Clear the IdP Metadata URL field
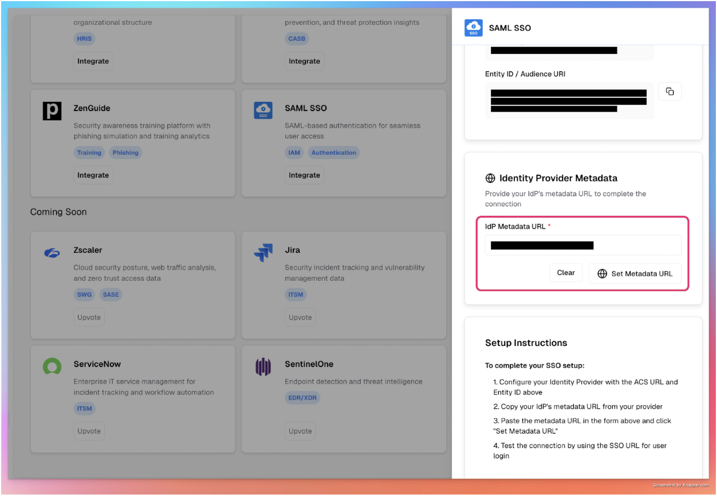The width and height of the screenshot is (717, 496). click(566, 273)
